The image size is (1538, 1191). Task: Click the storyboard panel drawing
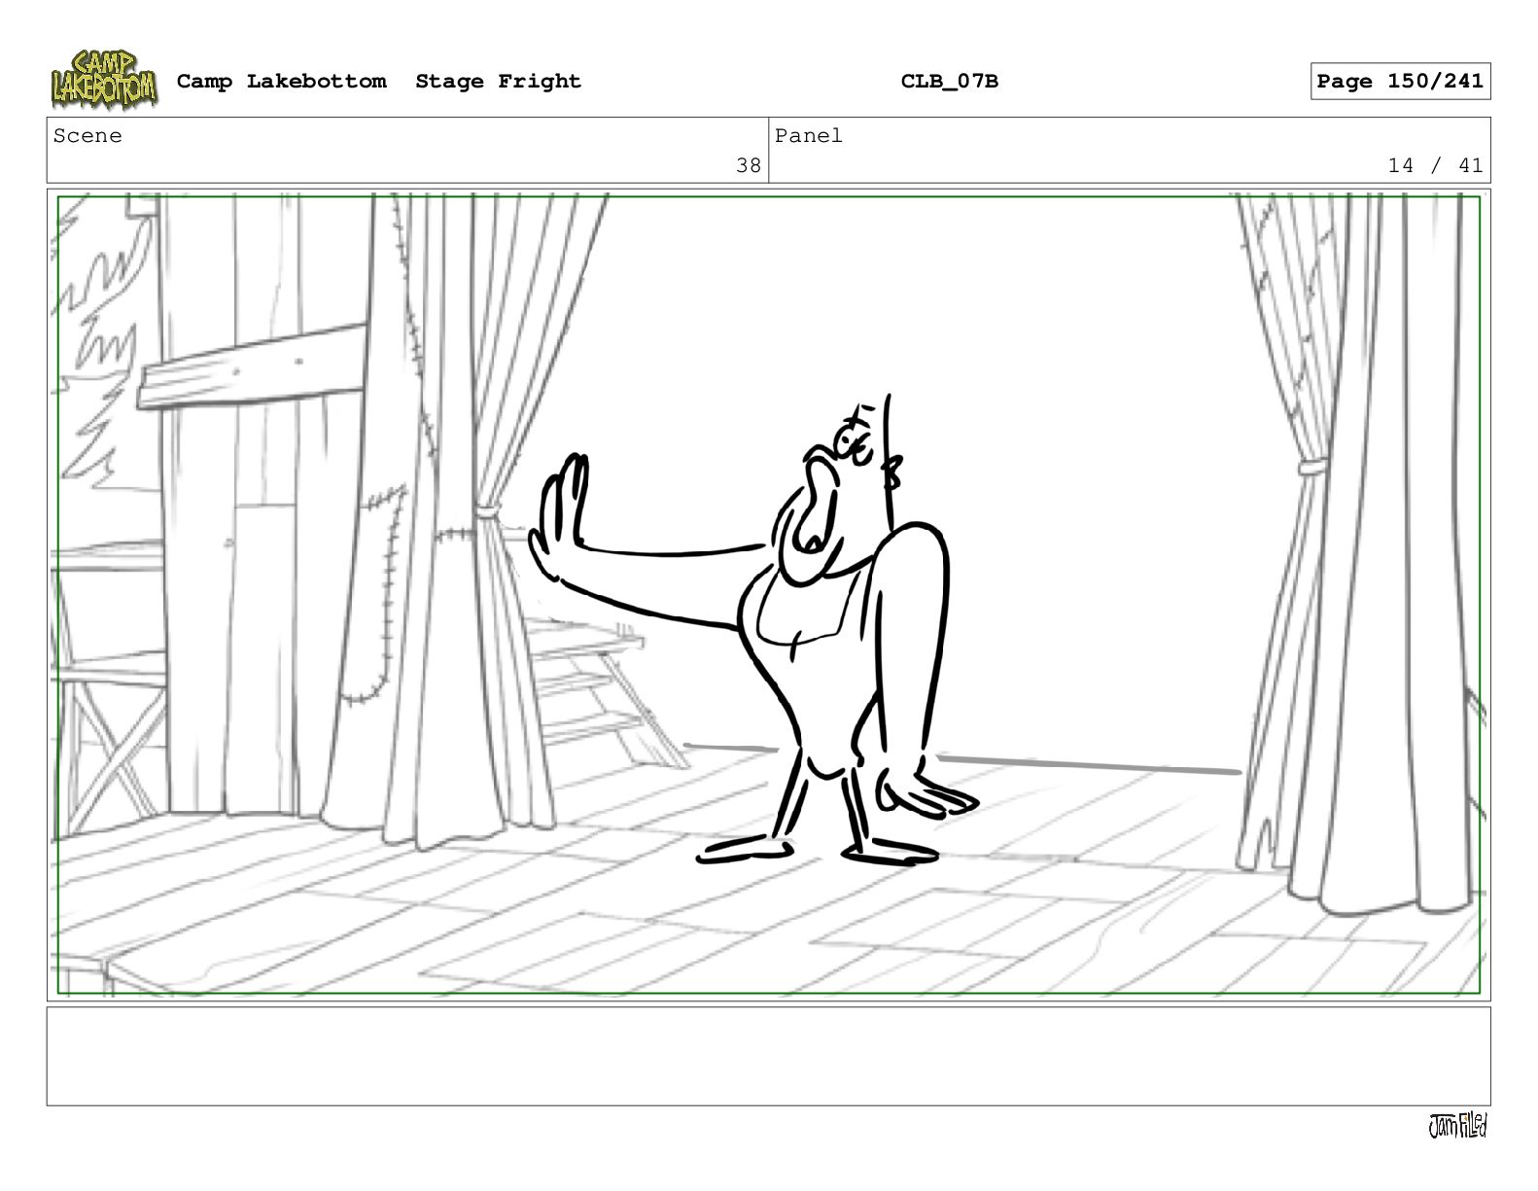tap(768, 595)
